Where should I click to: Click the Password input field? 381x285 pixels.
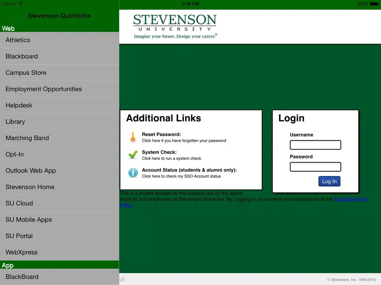pos(315,167)
